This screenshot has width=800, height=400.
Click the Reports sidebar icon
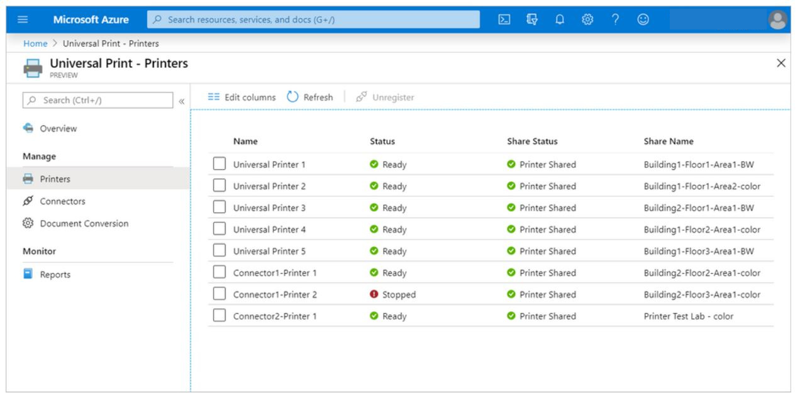point(28,274)
